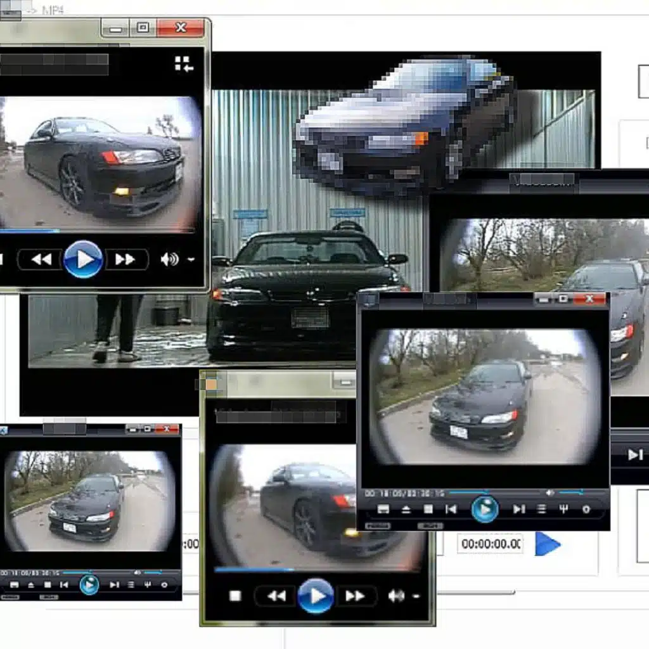The height and width of the screenshot is (649, 649).
Task: Open control box icon in large right-side player
Action: point(563,509)
